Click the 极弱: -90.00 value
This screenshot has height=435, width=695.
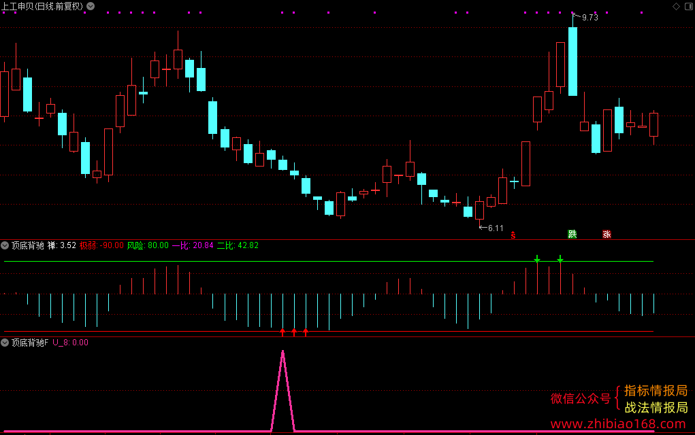pyautogui.click(x=101, y=245)
